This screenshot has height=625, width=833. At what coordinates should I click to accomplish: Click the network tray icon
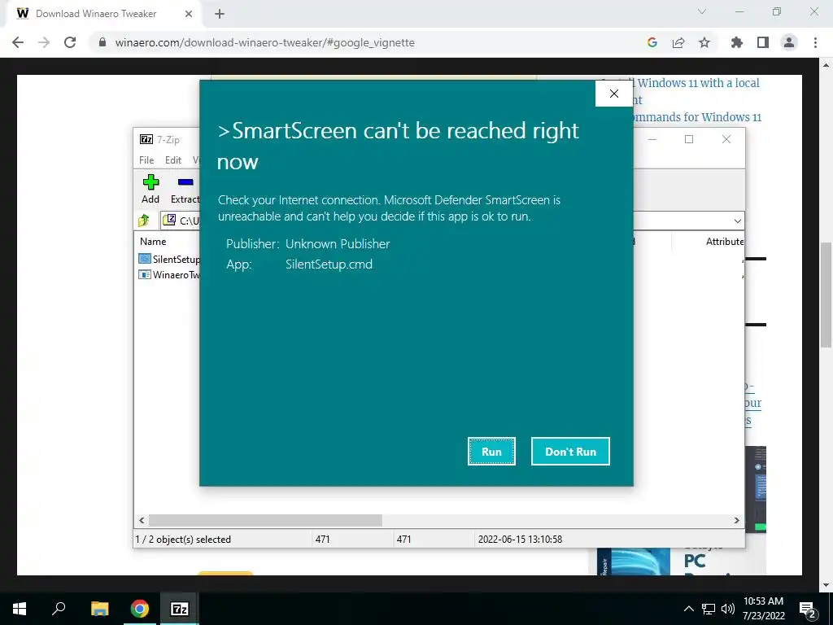709,609
